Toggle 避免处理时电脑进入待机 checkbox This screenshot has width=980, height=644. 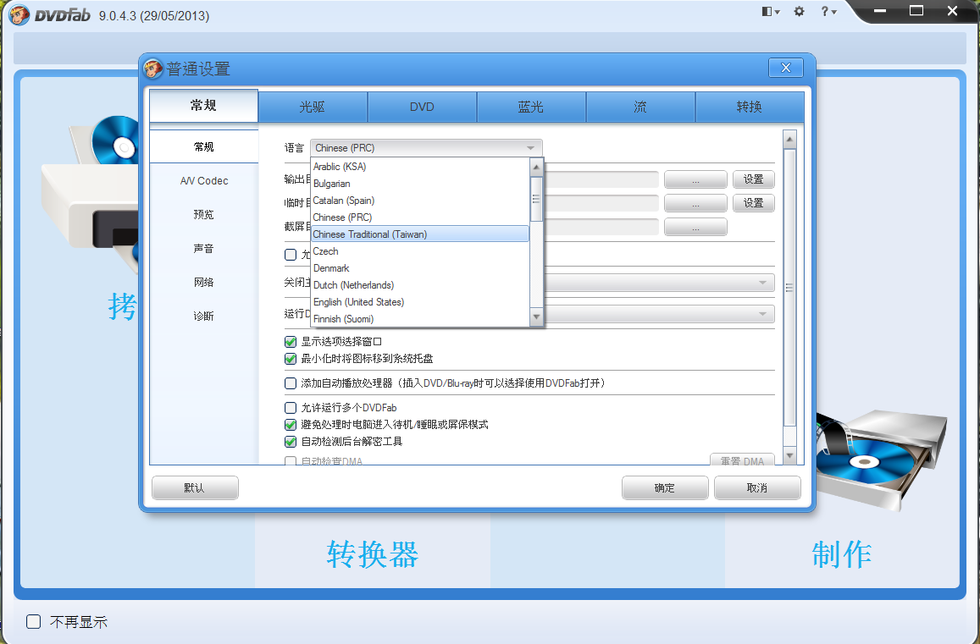tap(291, 425)
